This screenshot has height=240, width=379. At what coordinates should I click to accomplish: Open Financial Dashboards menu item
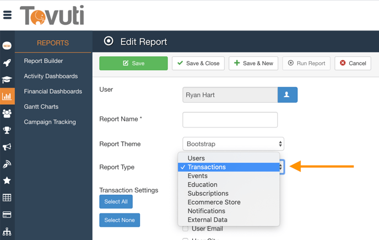[x=53, y=92]
